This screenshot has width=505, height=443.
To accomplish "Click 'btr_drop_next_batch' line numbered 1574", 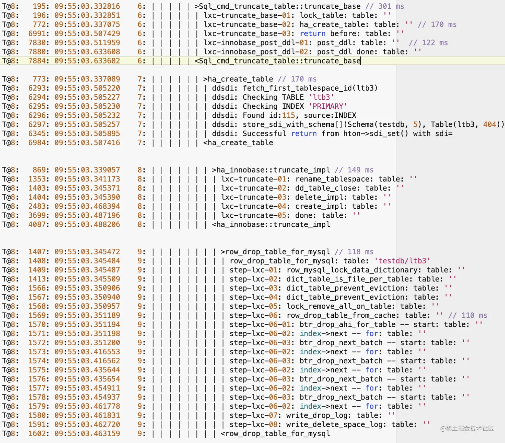I will click(236, 361).
